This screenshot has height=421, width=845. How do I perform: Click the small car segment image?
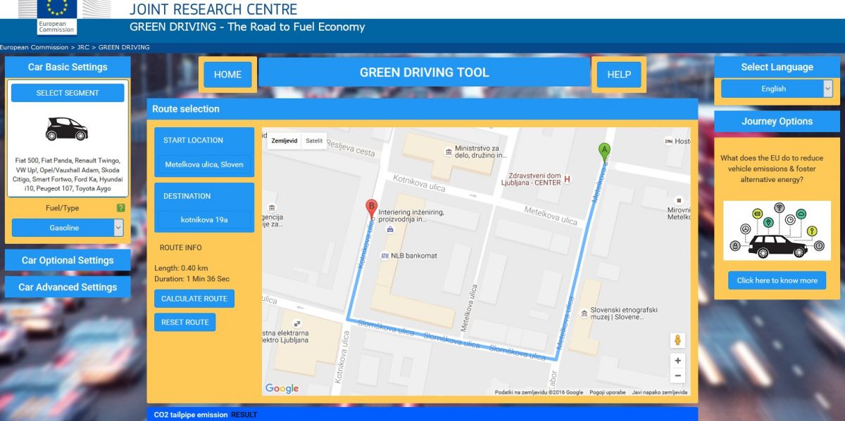pos(67,129)
